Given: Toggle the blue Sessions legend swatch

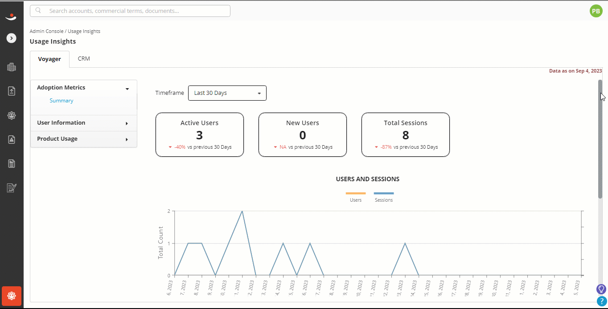Looking at the screenshot, I should click(x=384, y=193).
